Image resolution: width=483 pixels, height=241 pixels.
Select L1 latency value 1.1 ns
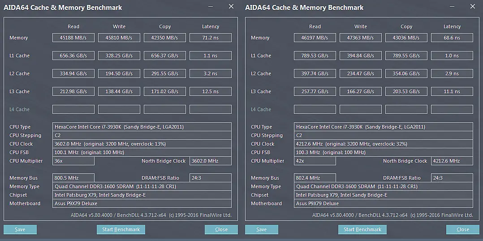click(211, 56)
